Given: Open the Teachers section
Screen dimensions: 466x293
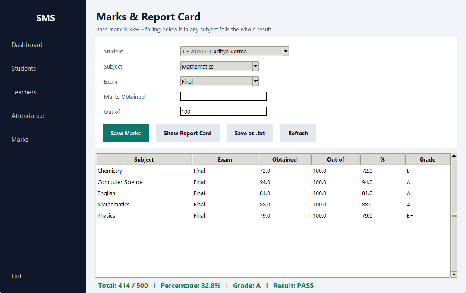Looking at the screenshot, I should click(x=24, y=92).
